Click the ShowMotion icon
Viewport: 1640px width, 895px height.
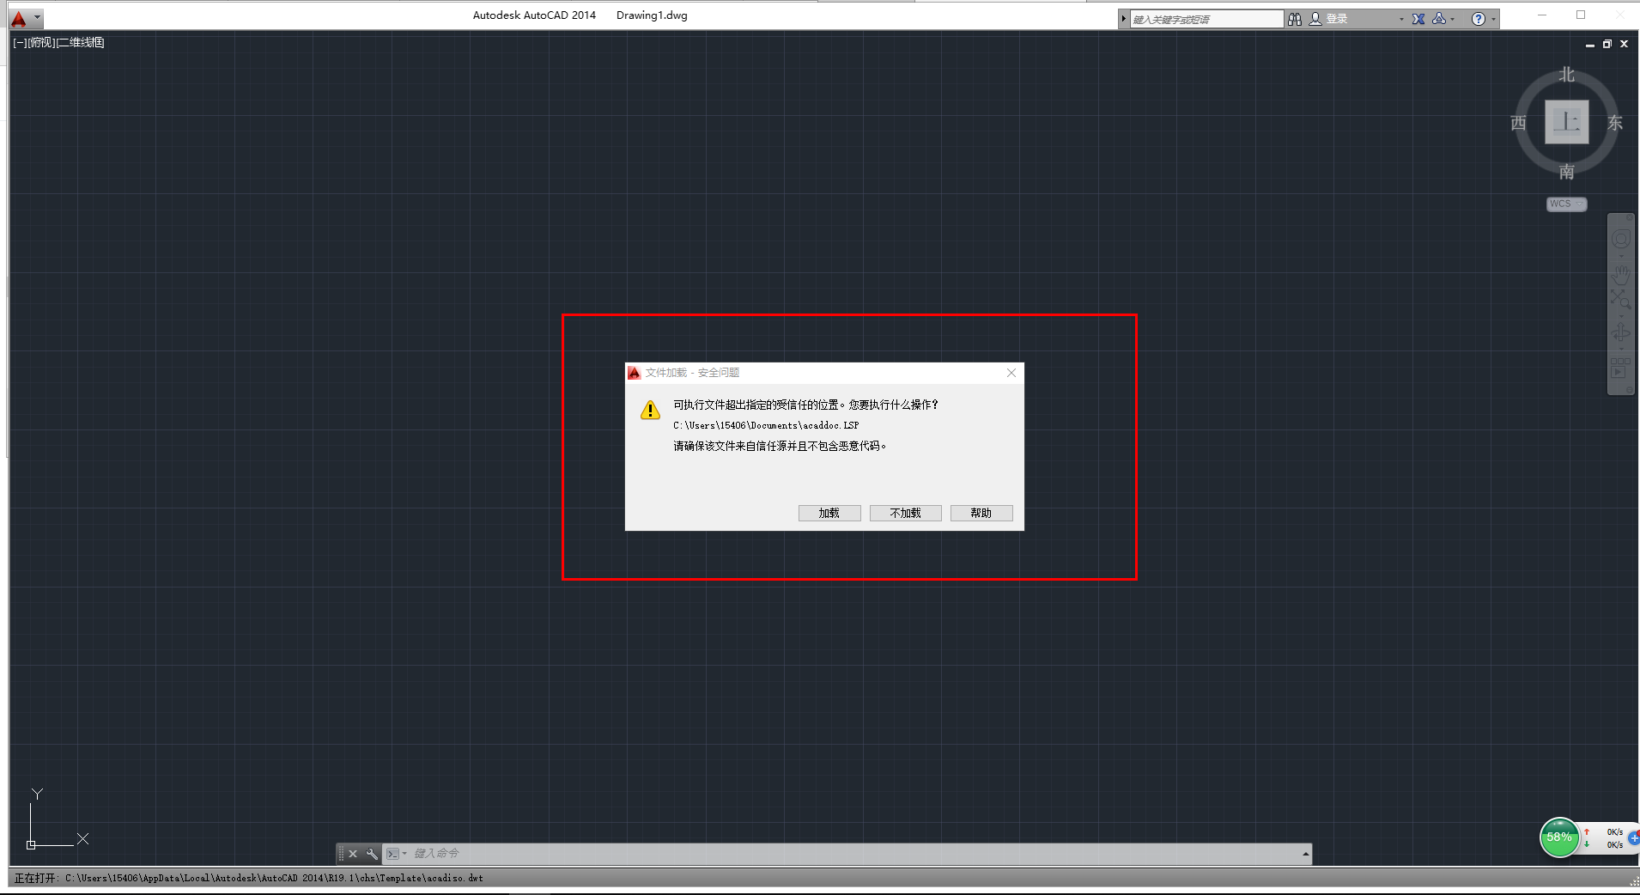pos(1620,368)
